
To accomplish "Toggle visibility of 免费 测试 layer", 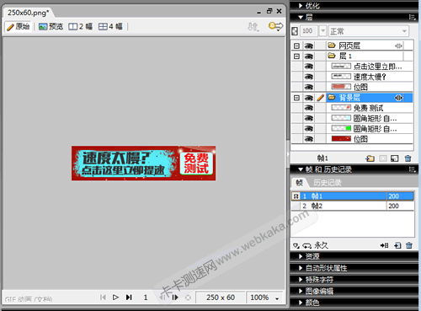I will [x=309, y=108].
